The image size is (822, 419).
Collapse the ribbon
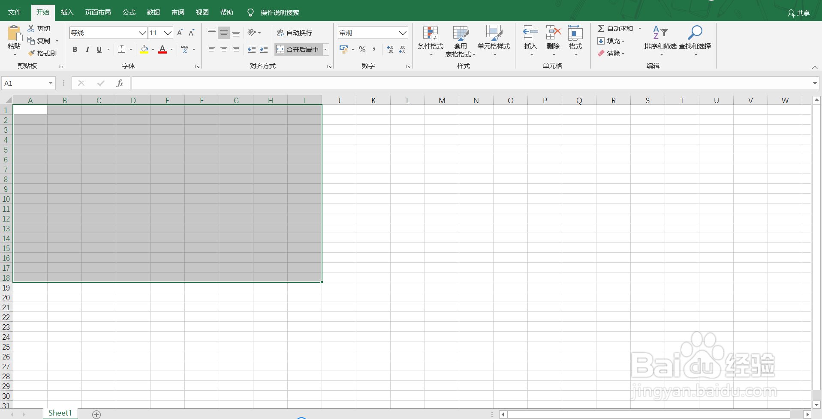pyautogui.click(x=815, y=67)
